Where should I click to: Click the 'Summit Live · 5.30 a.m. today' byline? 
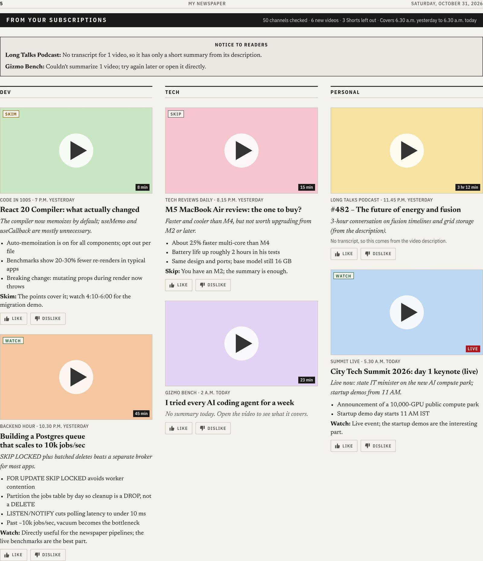365,362
